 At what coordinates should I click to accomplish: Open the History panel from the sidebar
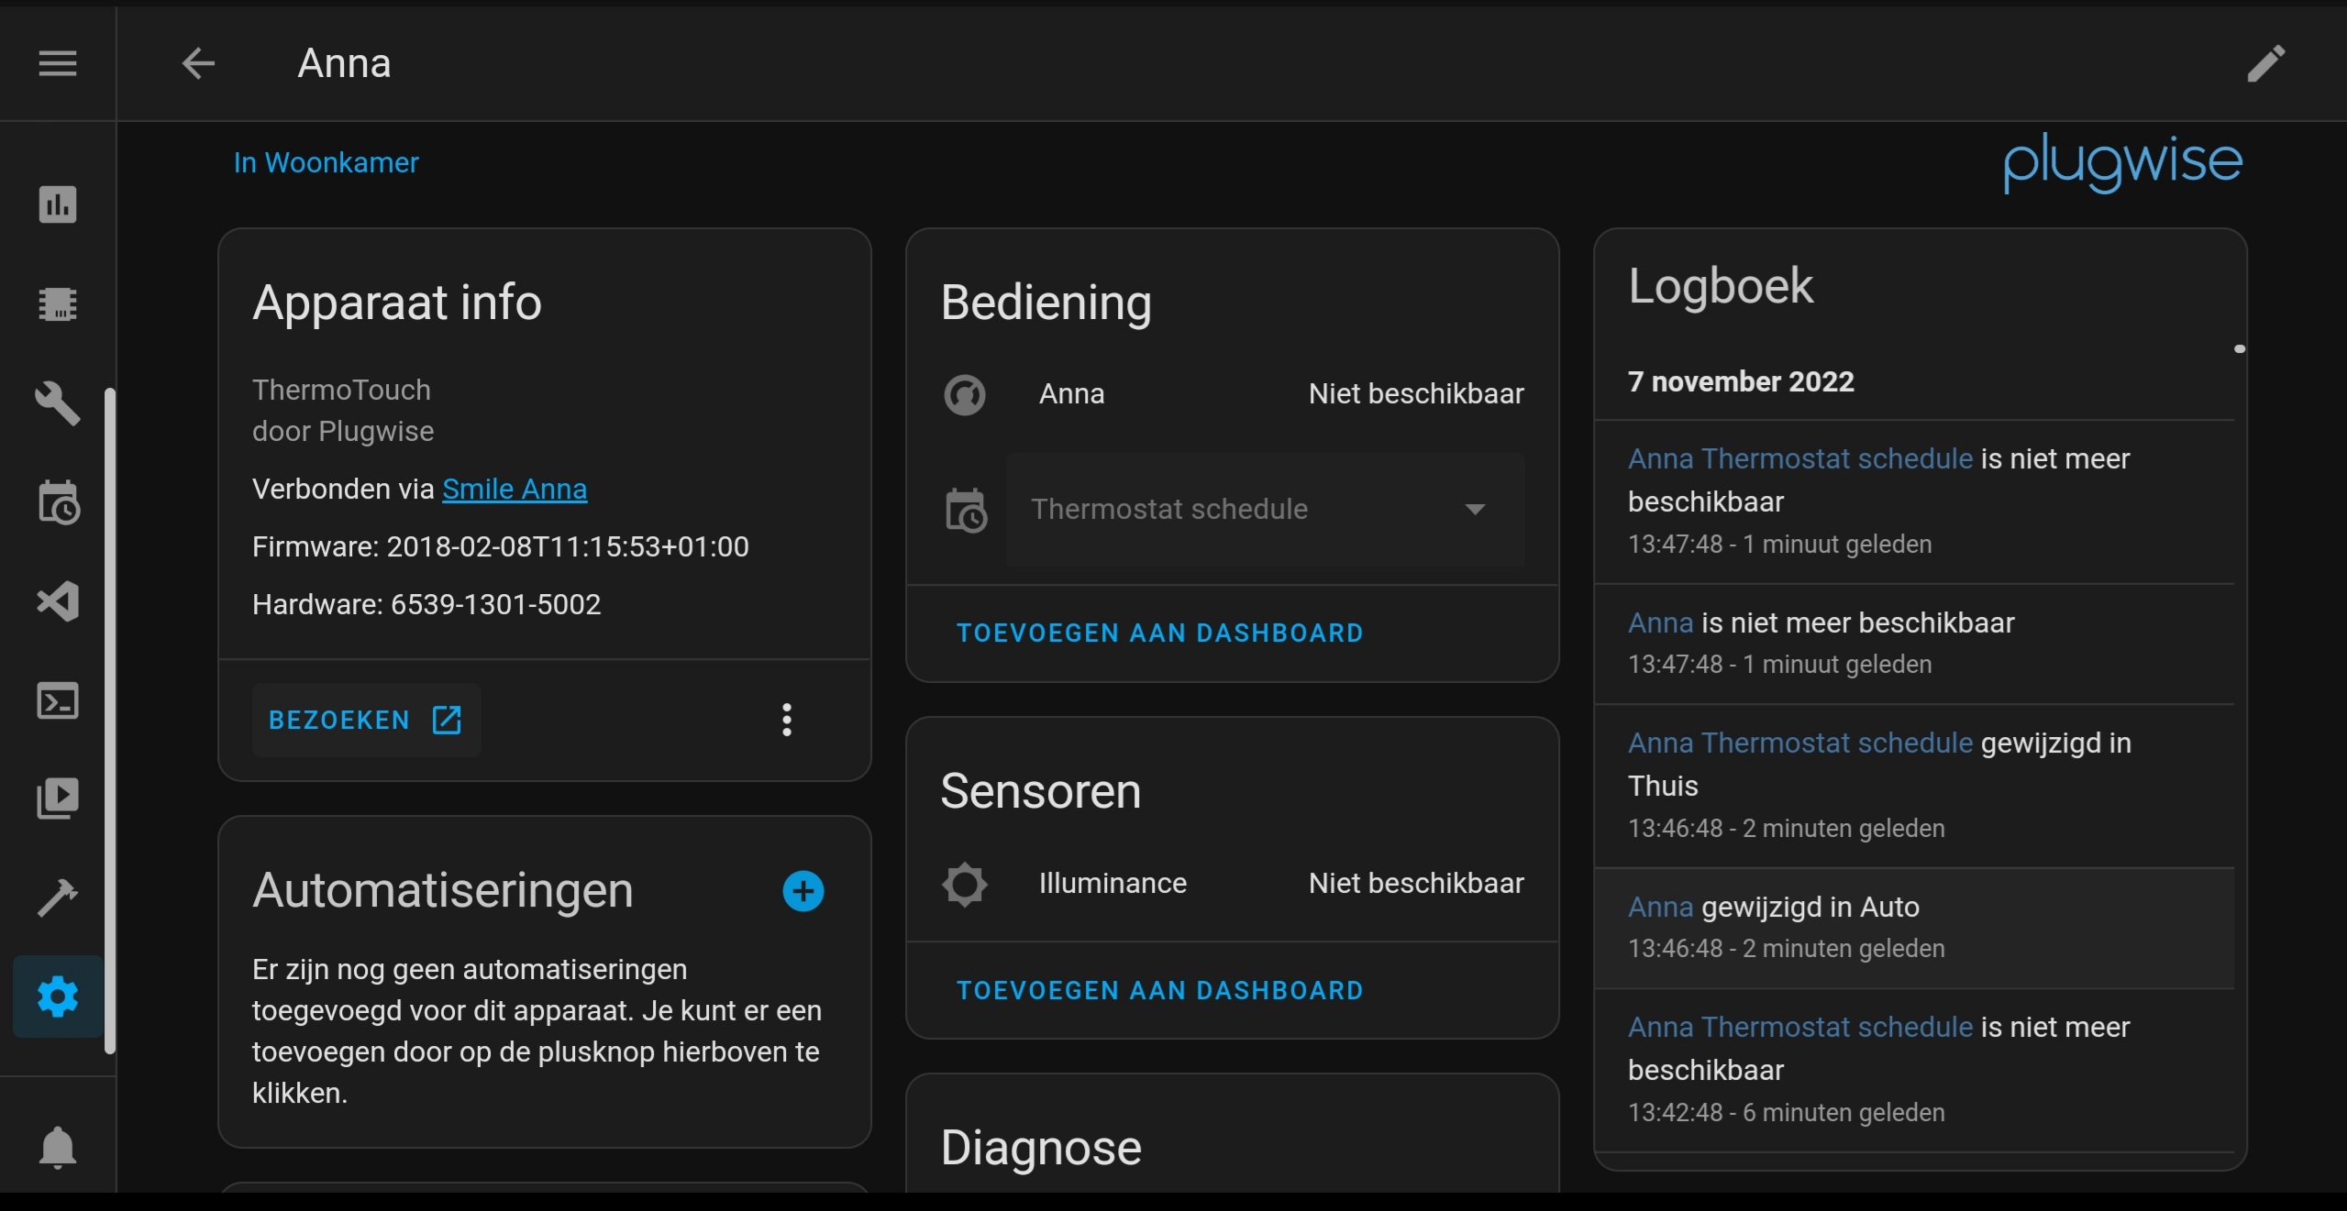tap(57, 205)
